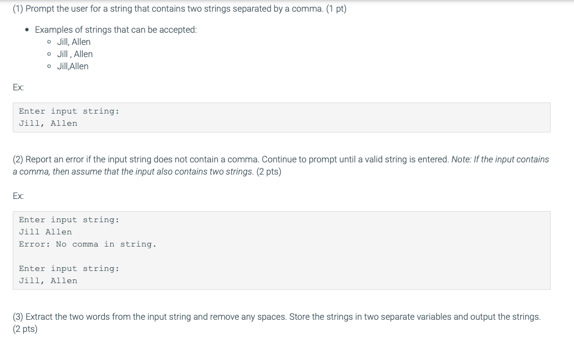The width and height of the screenshot is (574, 343).
Task: Click 'Jill, Allen' in first code box
Action: point(48,124)
